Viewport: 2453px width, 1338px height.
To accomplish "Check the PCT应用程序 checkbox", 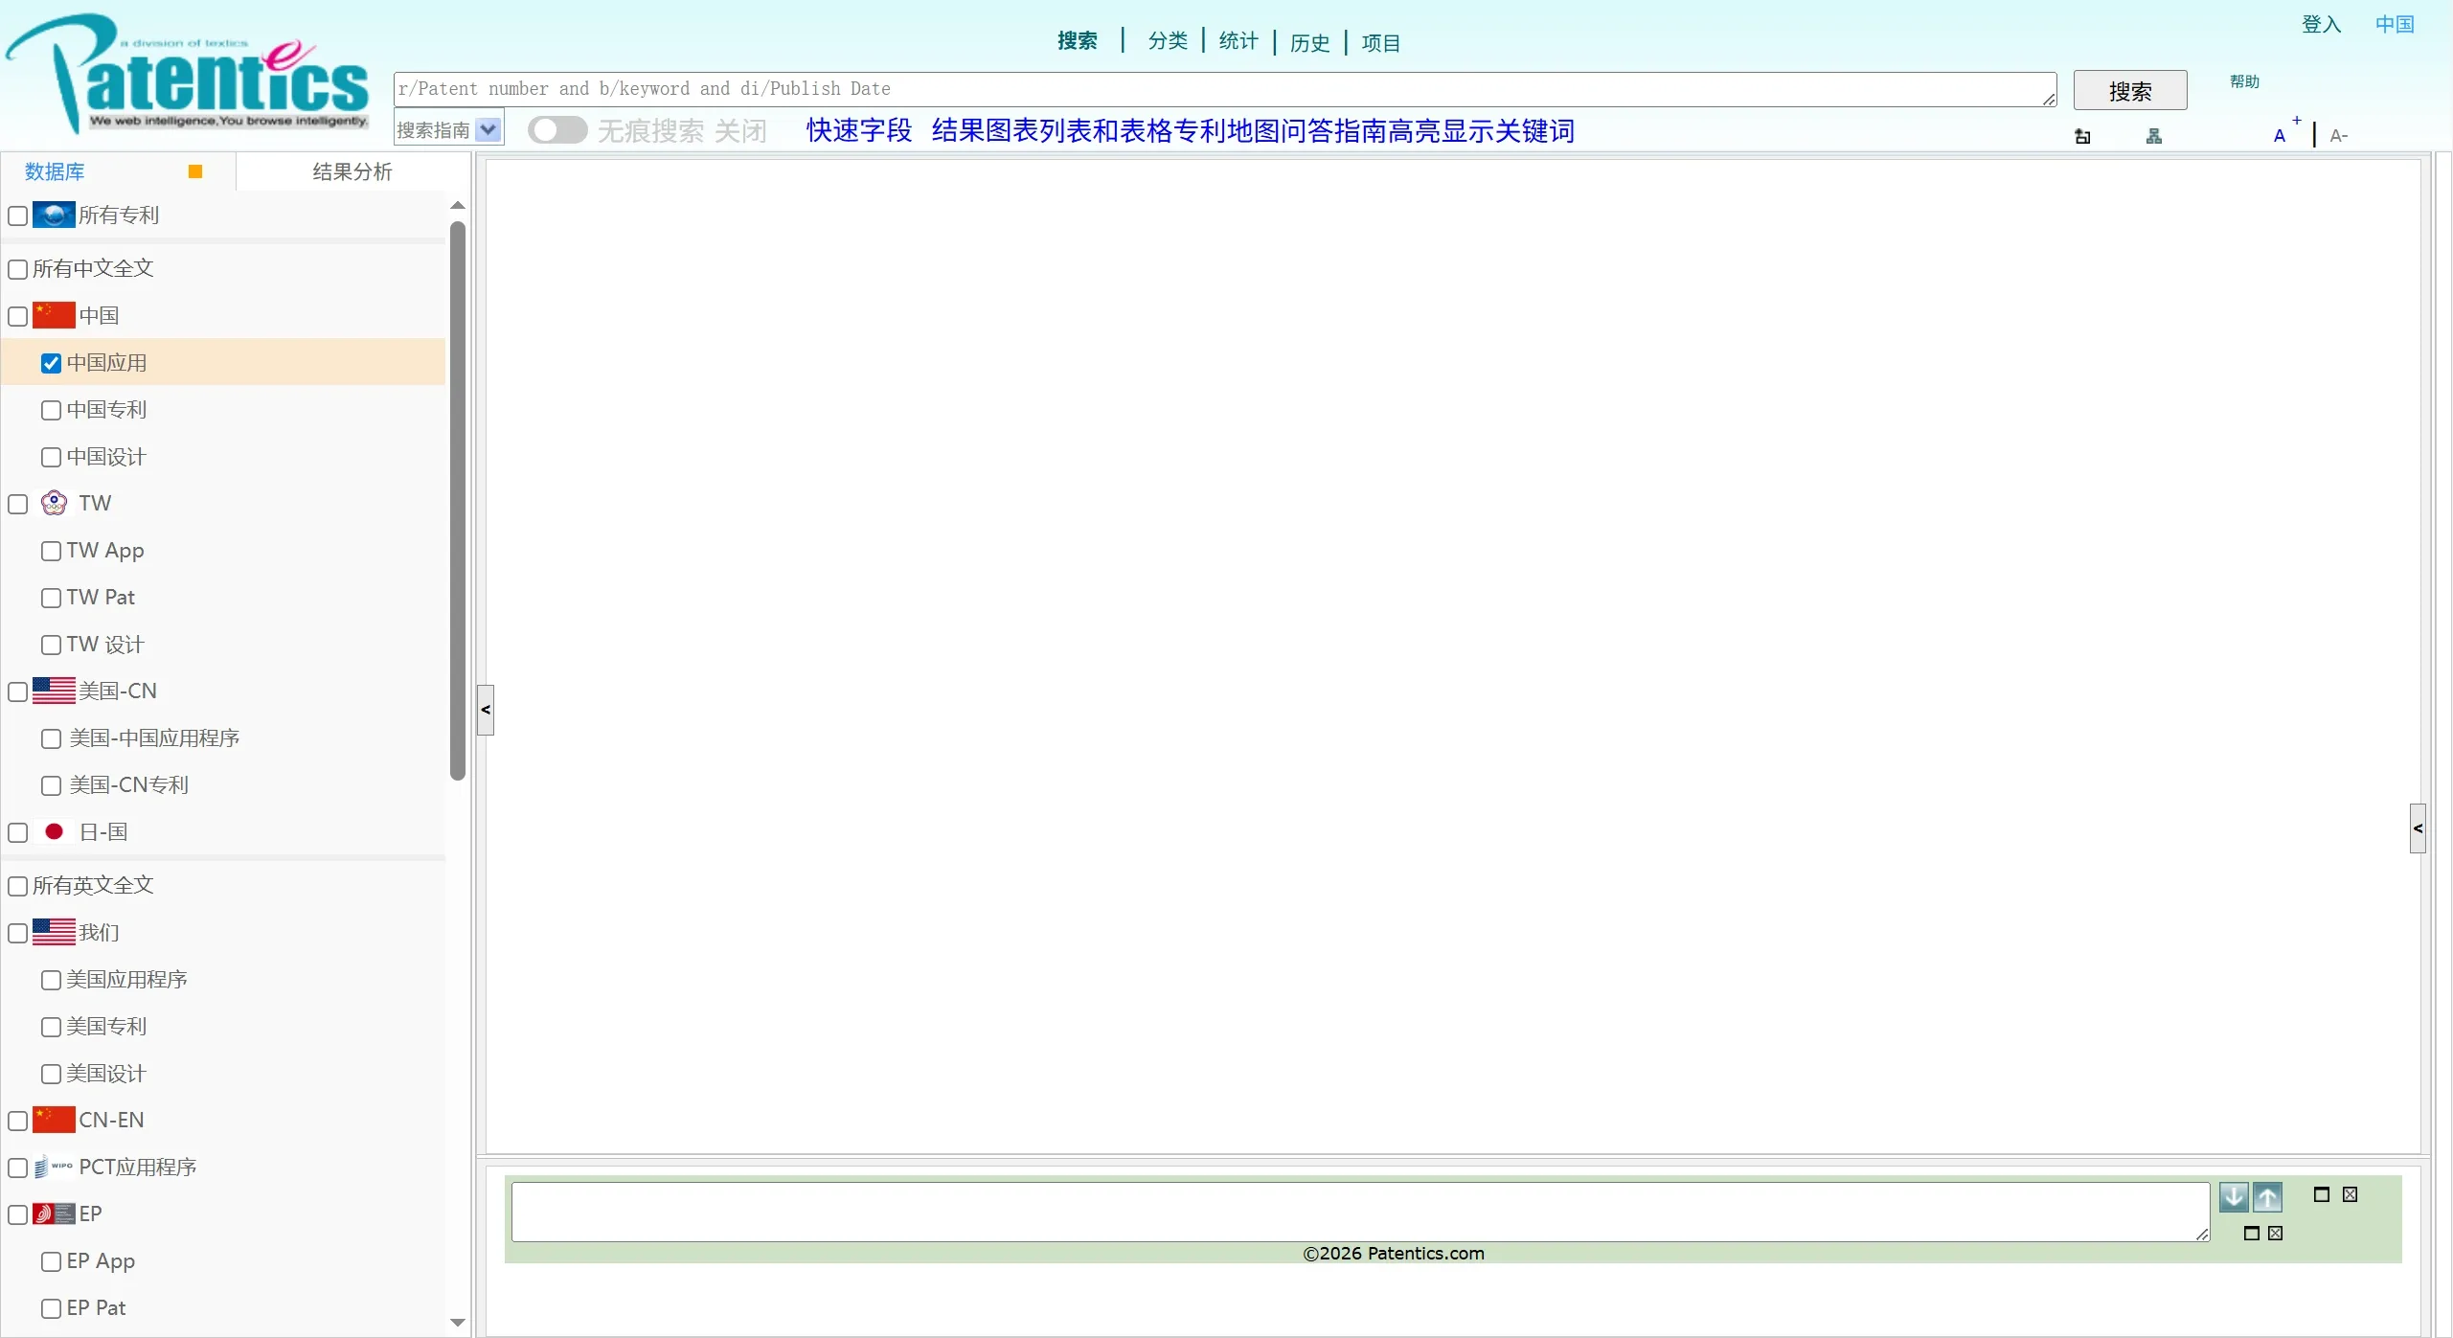I will click(18, 1168).
